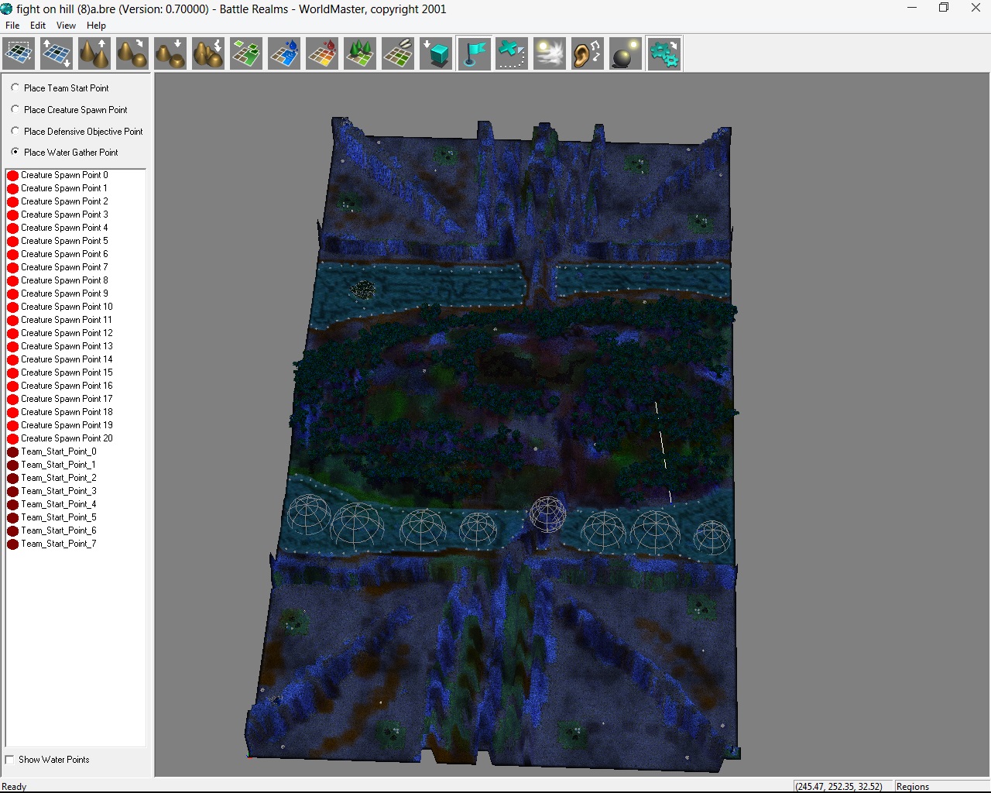Open the Help menu
The image size is (991, 793).
coord(96,26)
